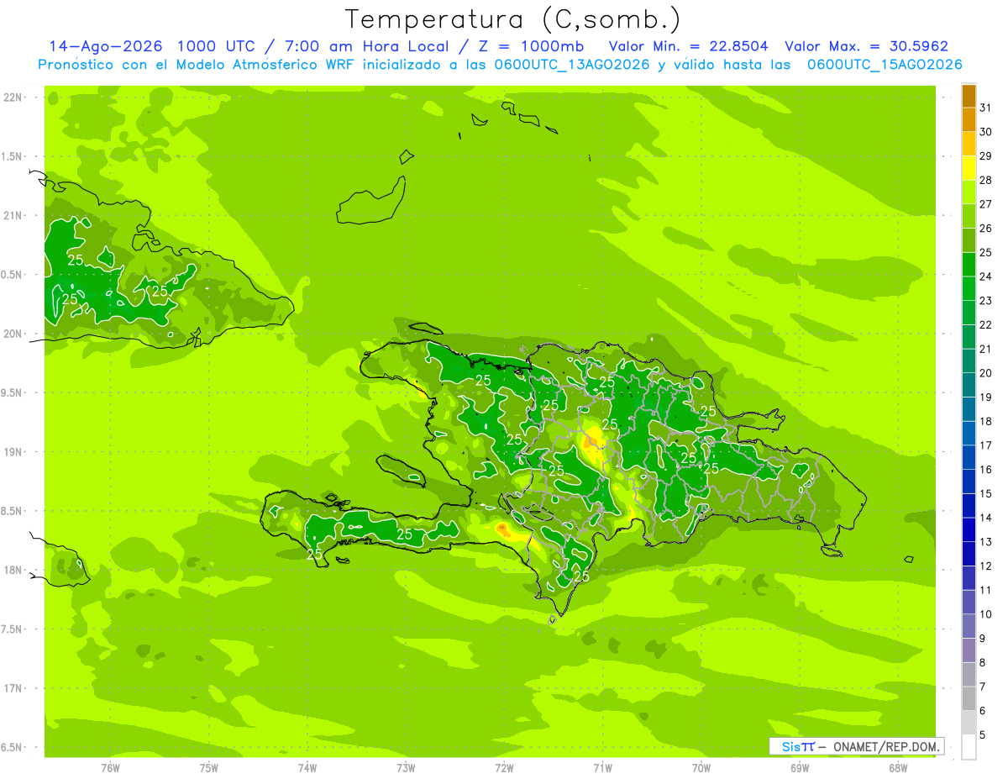Click the teal swatch between 19 and 20
The height and width of the screenshot is (779, 1008).
click(x=969, y=385)
